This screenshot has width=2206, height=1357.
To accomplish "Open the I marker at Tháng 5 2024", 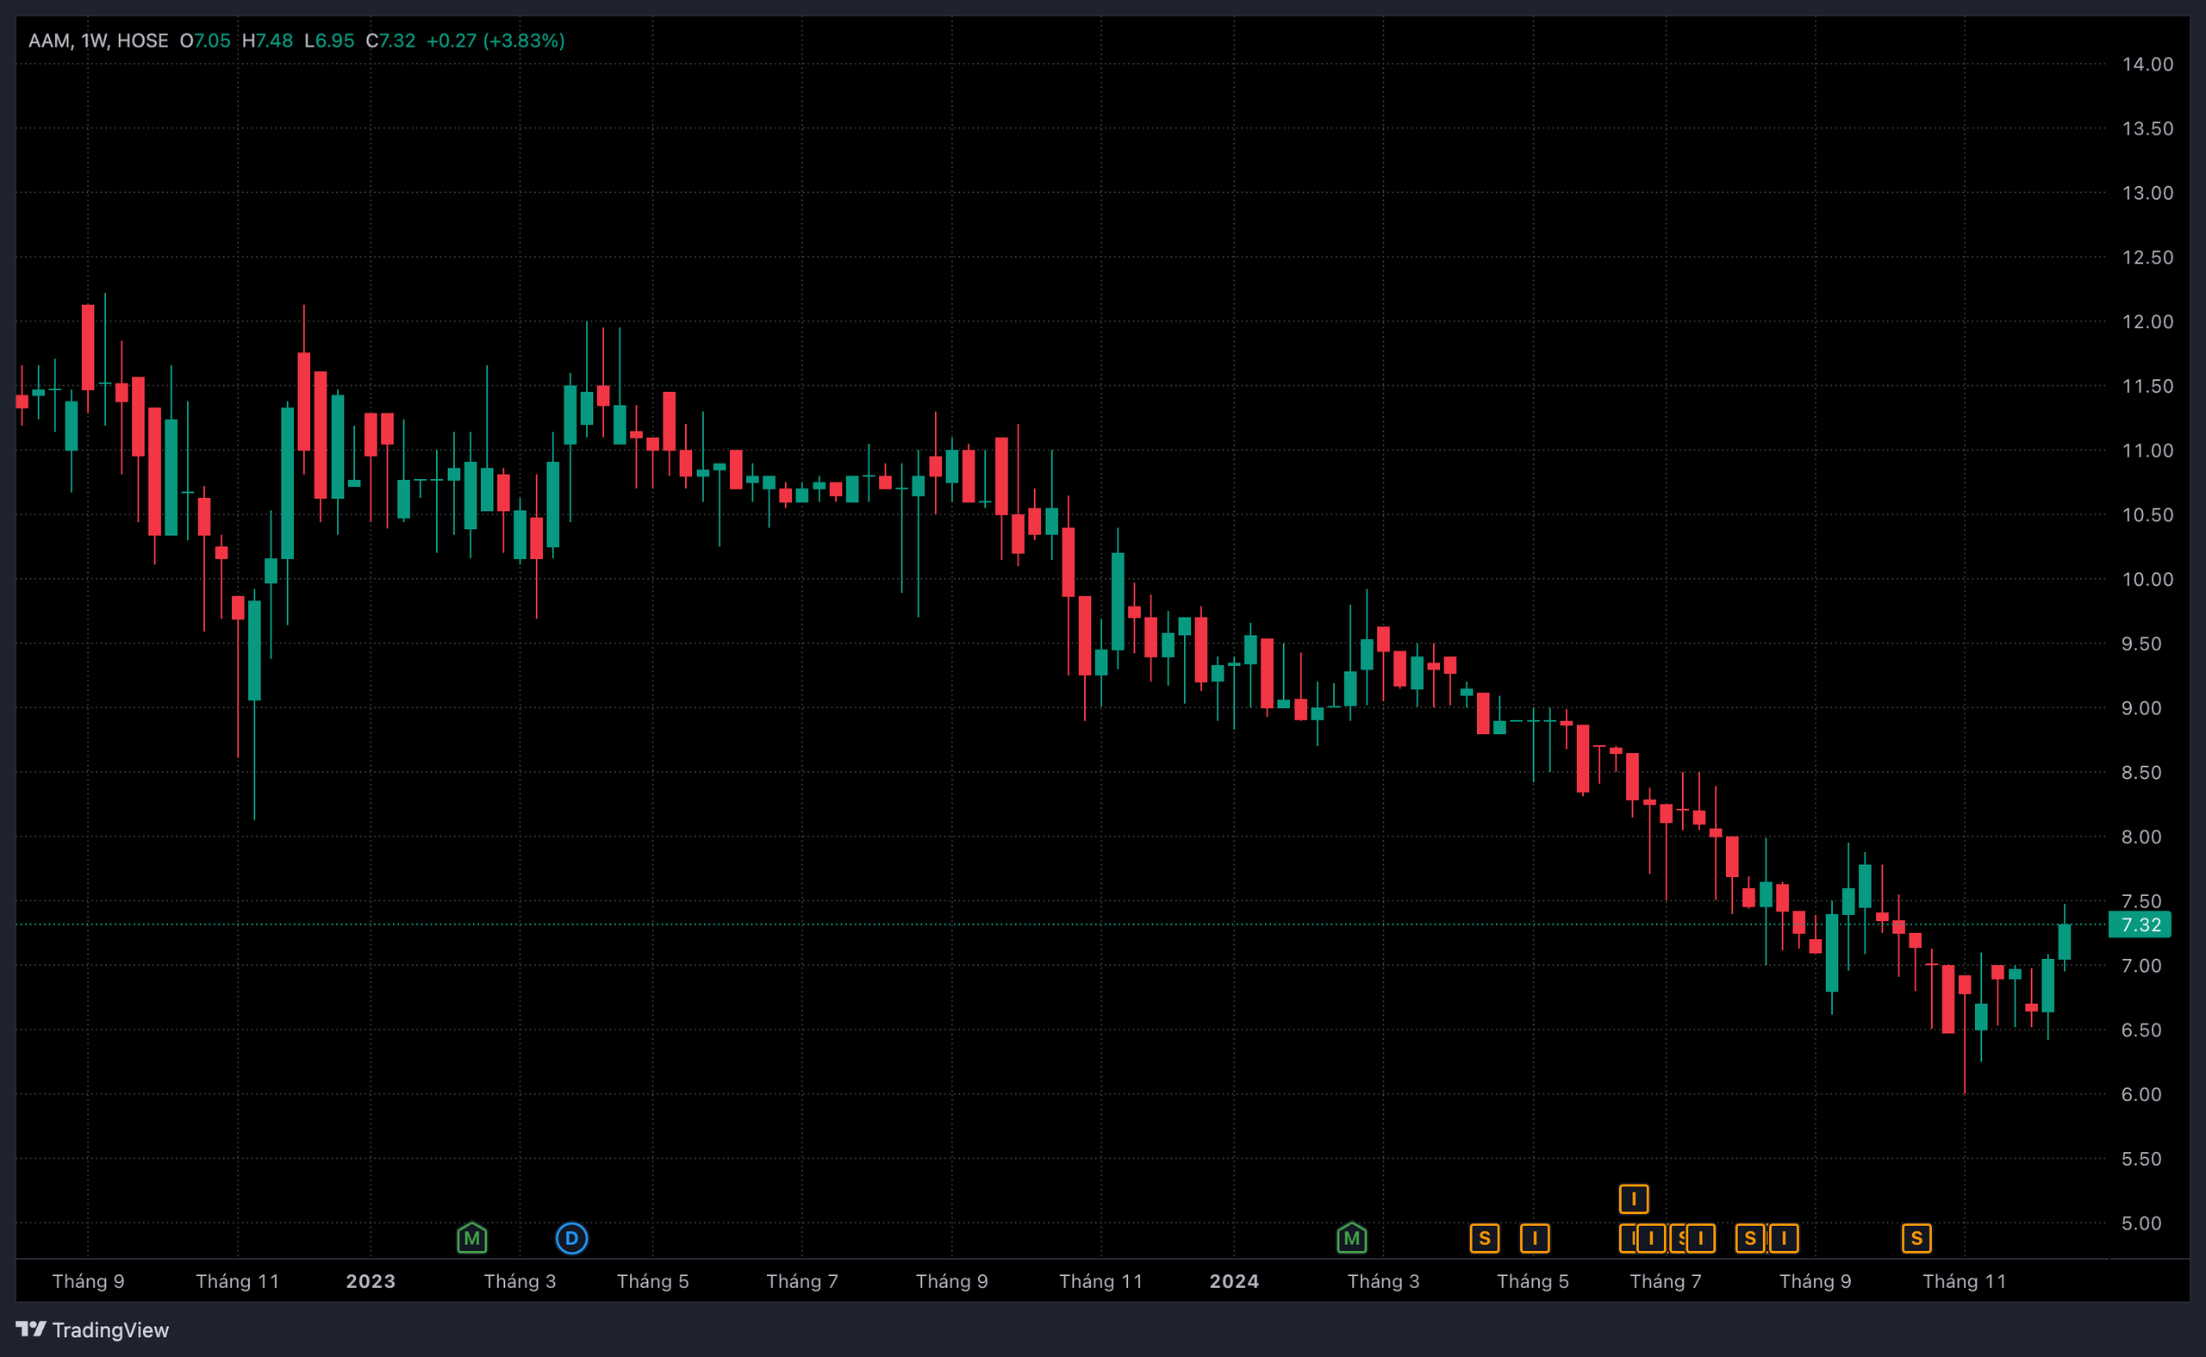I will [x=1535, y=1239].
